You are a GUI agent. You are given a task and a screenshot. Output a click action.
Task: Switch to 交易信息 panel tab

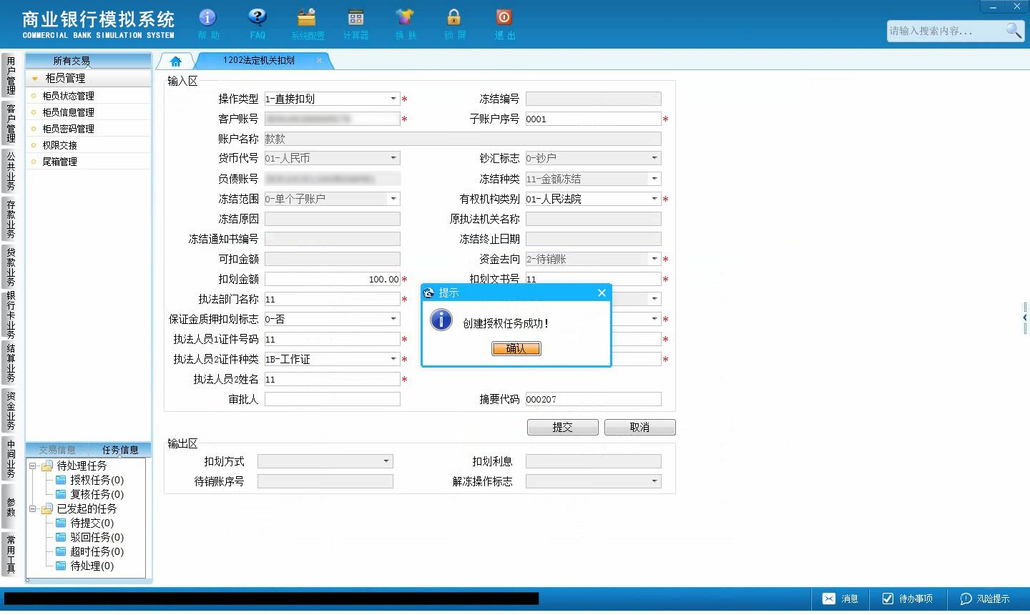tap(57, 450)
